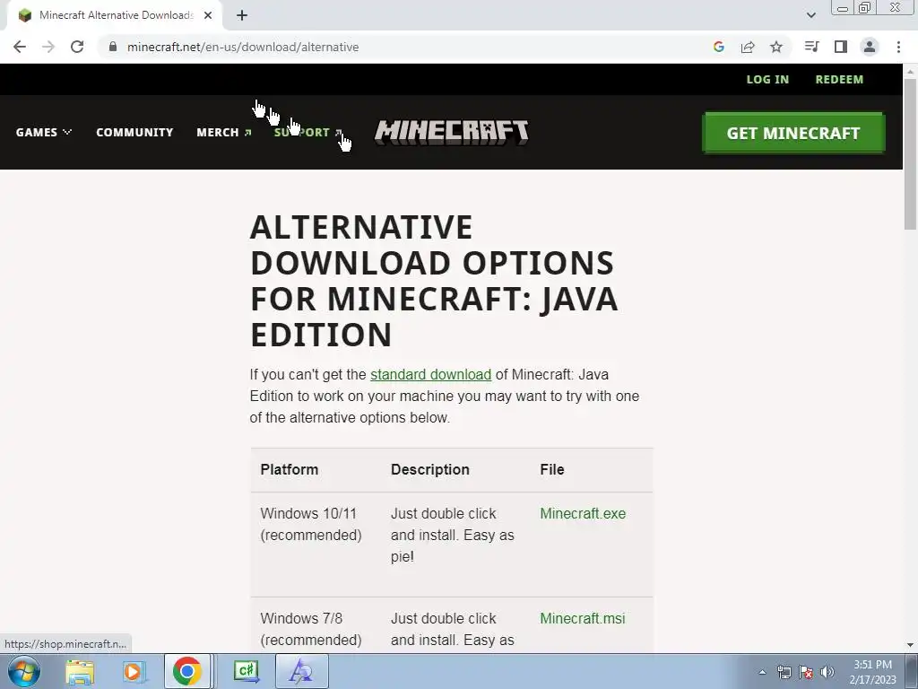This screenshot has height=689, width=918.
Task: Download Minecraft.msi for Windows 7/8
Action: 583,619
